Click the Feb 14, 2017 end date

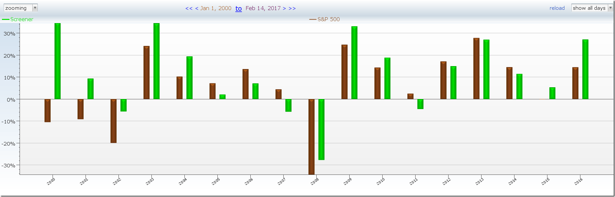pyautogui.click(x=263, y=8)
